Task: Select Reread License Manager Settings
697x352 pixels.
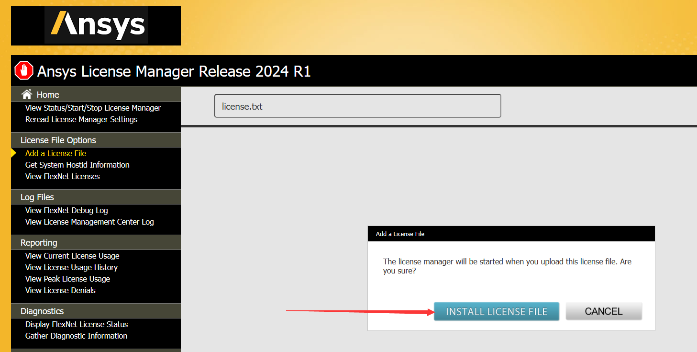Action: (x=81, y=119)
